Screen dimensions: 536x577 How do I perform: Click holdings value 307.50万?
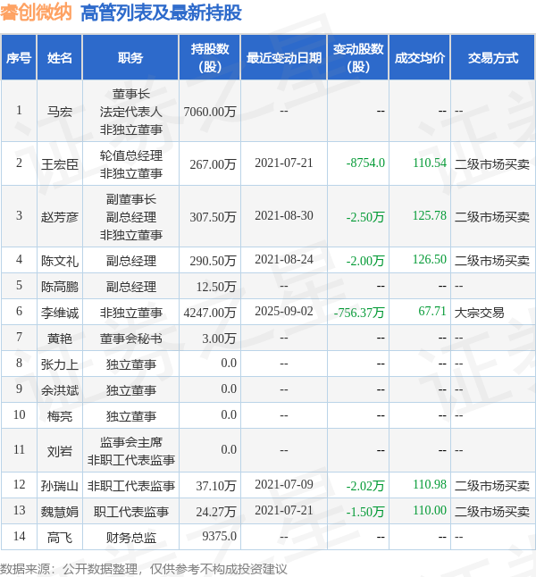(213, 216)
